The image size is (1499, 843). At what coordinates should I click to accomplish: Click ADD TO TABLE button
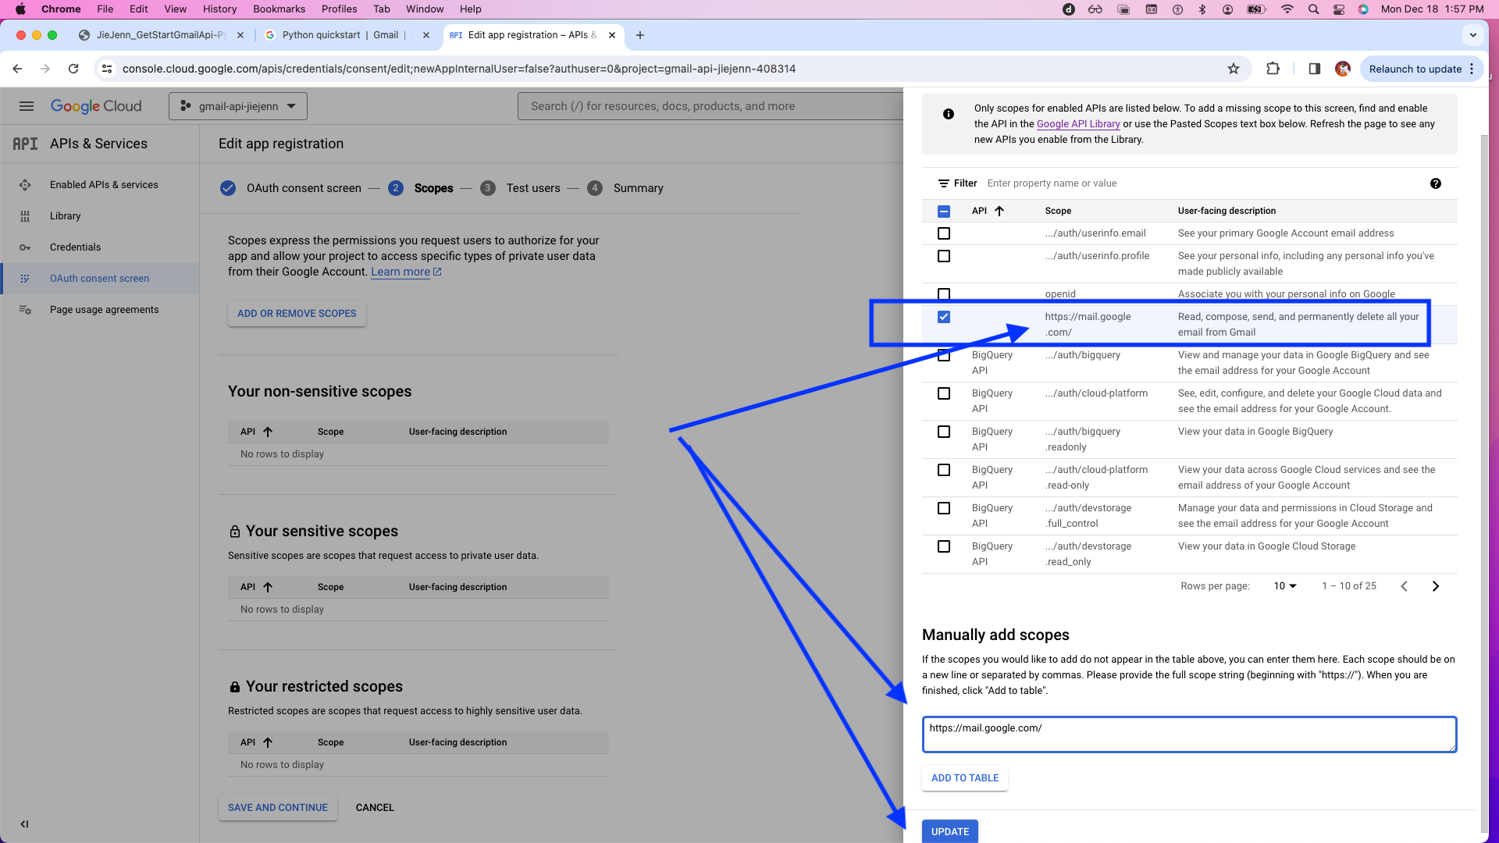point(965,778)
